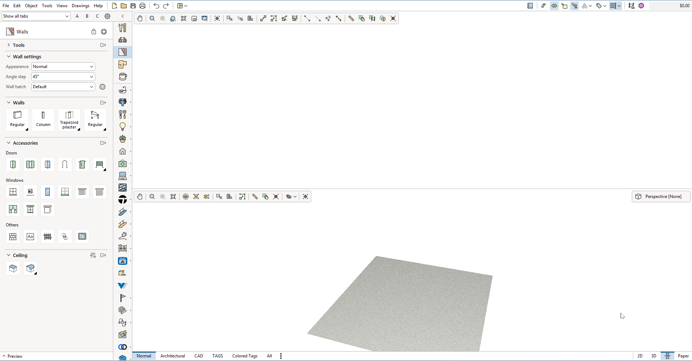Image resolution: width=692 pixels, height=361 pixels.
Task: Switch to Paper view
Action: pyautogui.click(x=683, y=356)
